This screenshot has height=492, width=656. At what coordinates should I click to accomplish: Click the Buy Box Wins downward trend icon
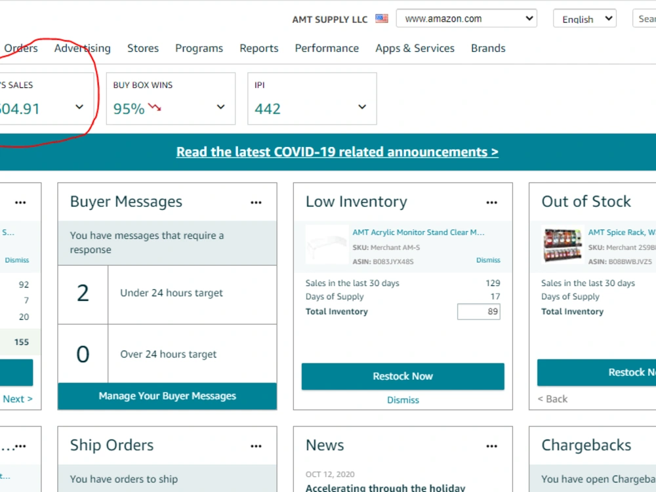pyautogui.click(x=154, y=108)
